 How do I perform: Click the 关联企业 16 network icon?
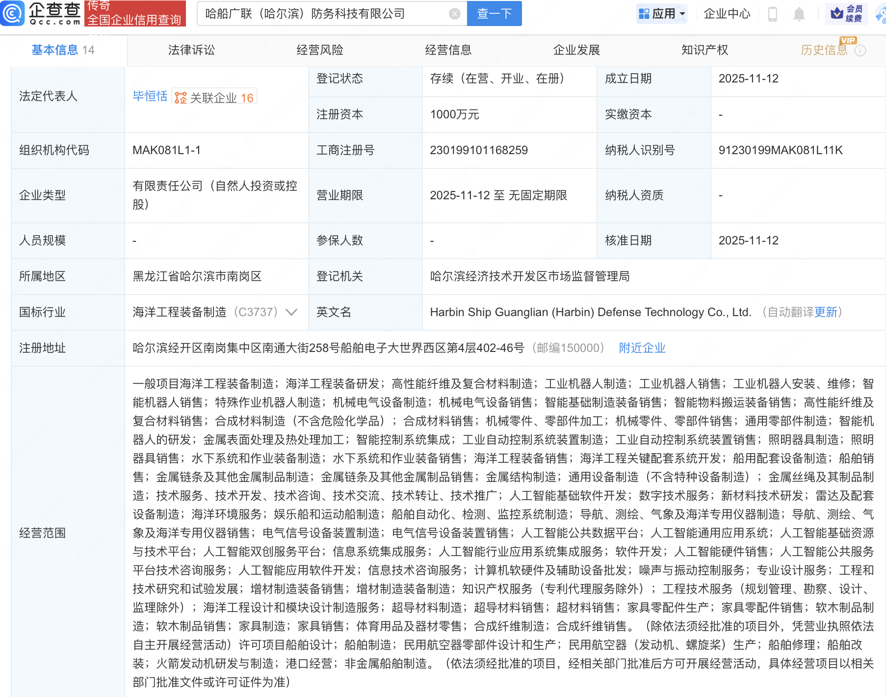pyautogui.click(x=181, y=98)
